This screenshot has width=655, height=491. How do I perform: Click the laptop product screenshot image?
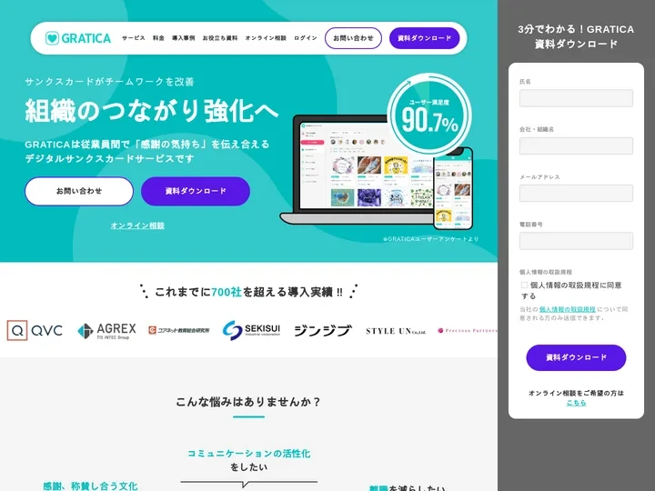click(359, 171)
